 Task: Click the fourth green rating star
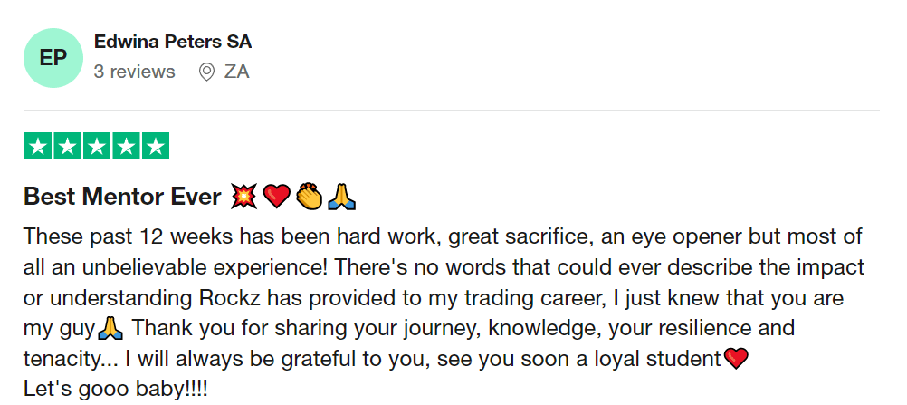[126, 146]
